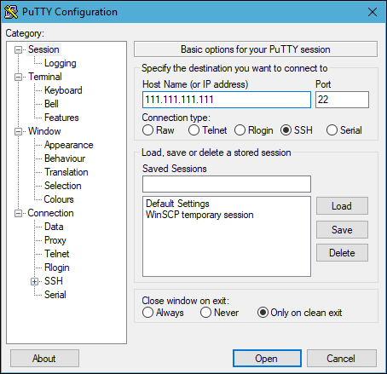This screenshot has height=374, width=387.
Task: Collapse the Terminal tree node
Action: click(x=18, y=77)
